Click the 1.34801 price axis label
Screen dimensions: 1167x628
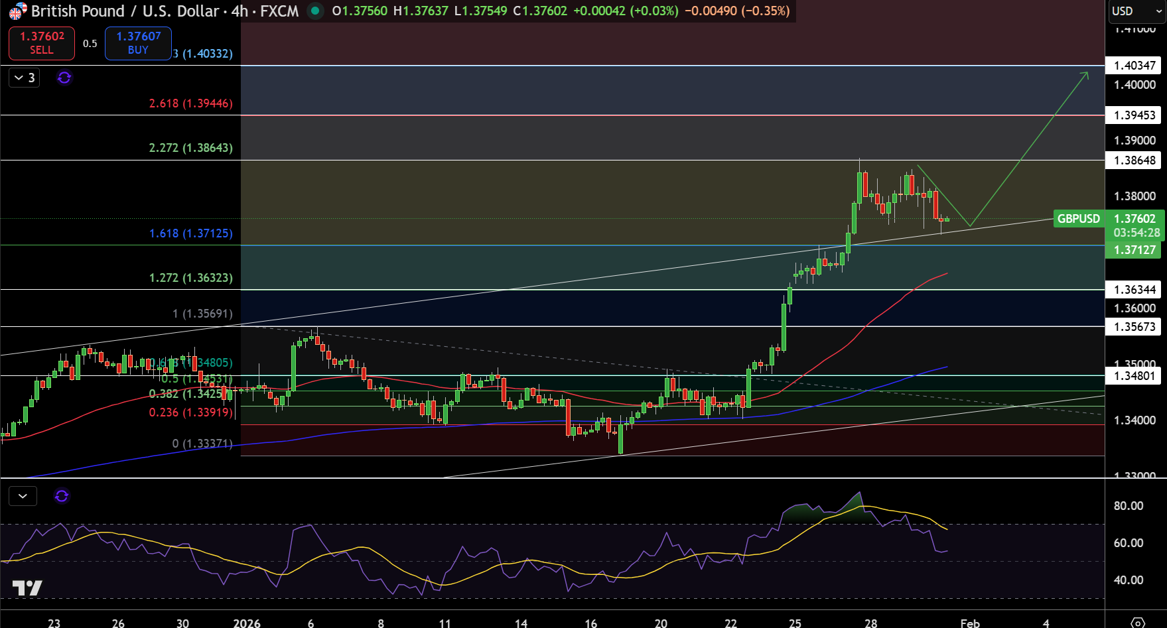[x=1134, y=376]
